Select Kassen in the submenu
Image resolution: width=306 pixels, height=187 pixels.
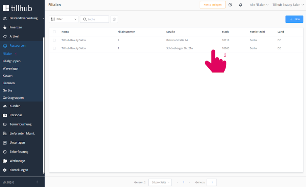point(8,76)
